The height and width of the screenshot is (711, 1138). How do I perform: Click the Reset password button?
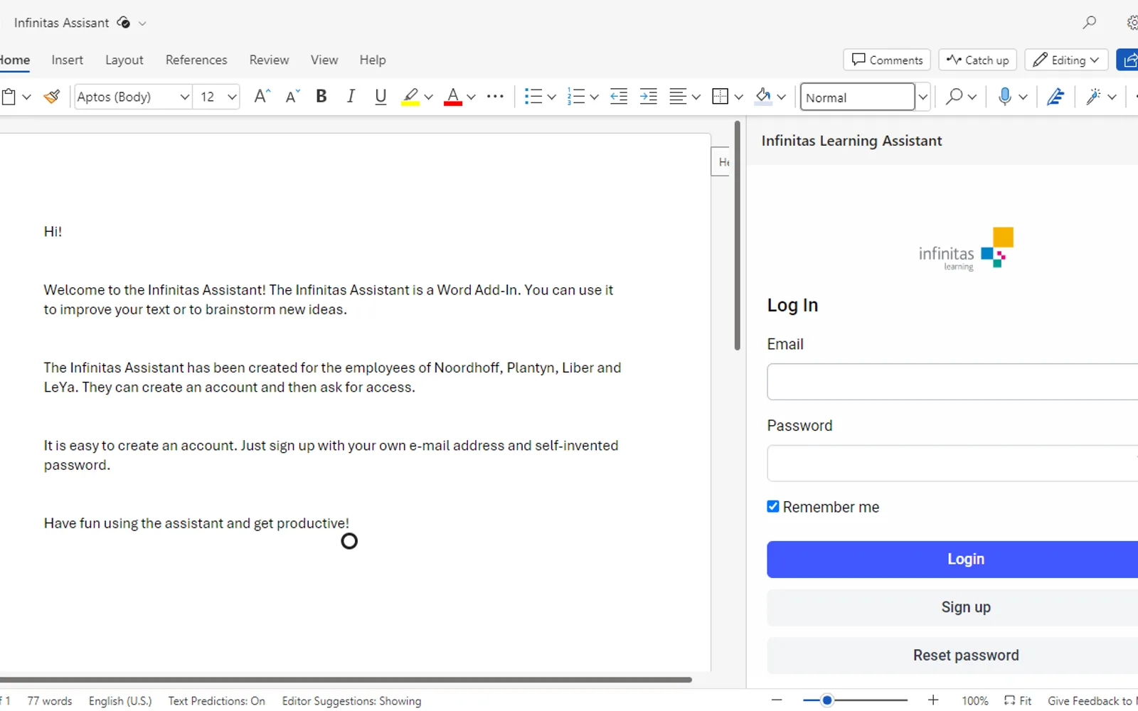coord(952,655)
